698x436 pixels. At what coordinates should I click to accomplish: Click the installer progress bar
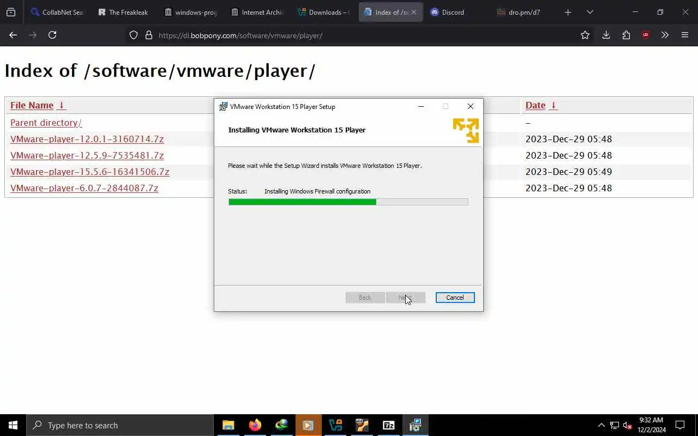click(348, 202)
